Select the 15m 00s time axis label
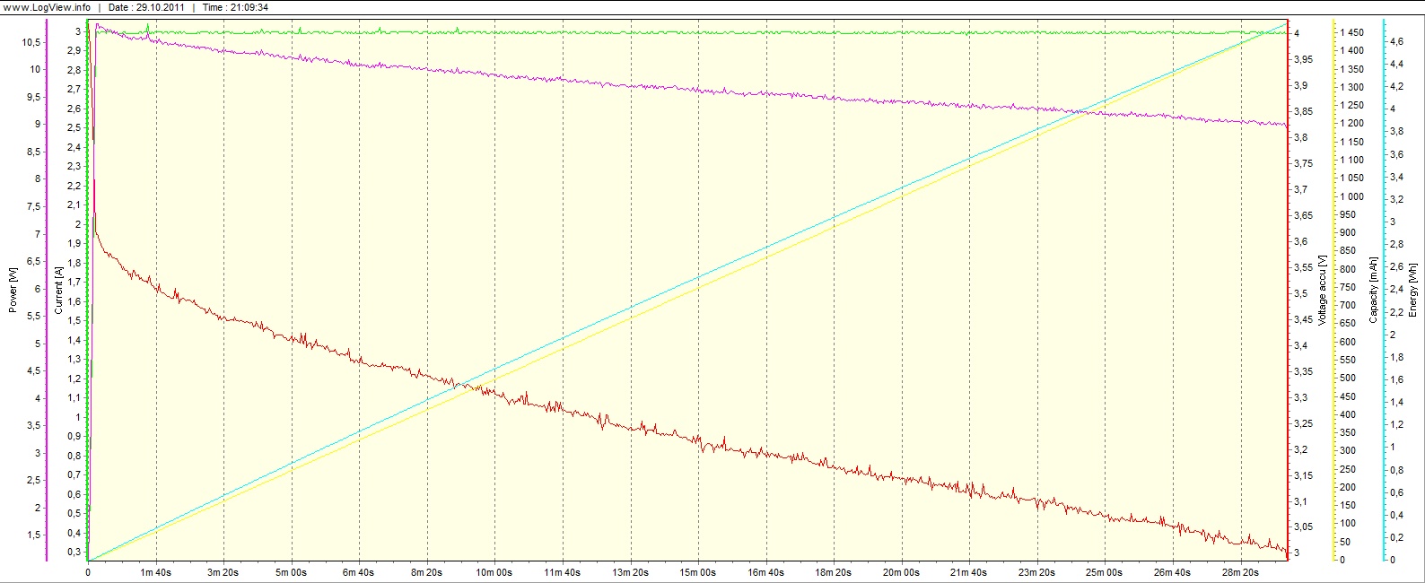The width and height of the screenshot is (1425, 583). [x=698, y=571]
